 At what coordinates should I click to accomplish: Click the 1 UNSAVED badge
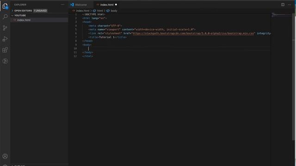click(40, 11)
